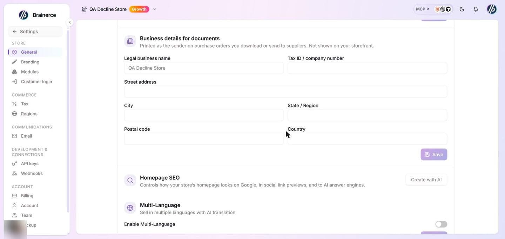The image size is (505, 239).
Task: Click "Sell in multiple languages with AI translation"
Action: [x=188, y=212]
